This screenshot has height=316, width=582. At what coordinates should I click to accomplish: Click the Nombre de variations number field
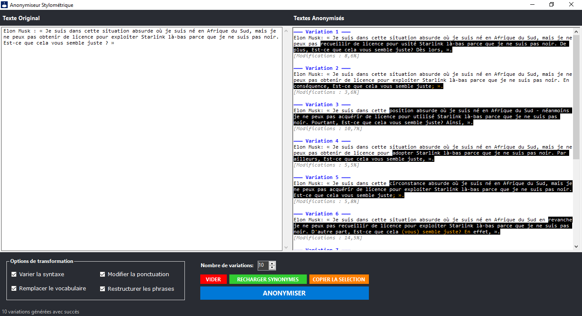click(x=263, y=265)
